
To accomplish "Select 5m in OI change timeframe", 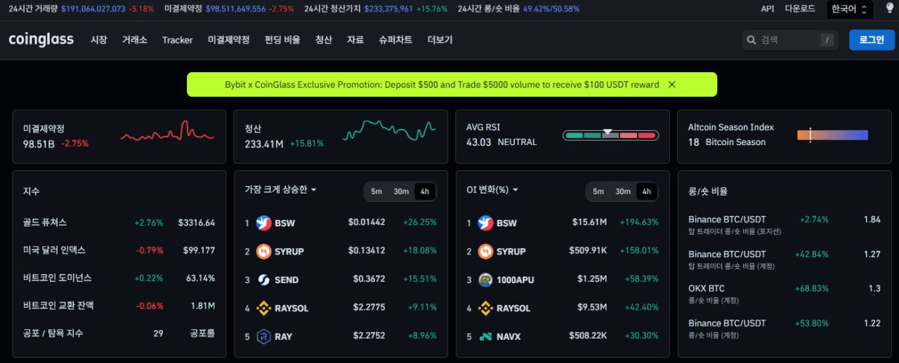I will pyautogui.click(x=598, y=191).
